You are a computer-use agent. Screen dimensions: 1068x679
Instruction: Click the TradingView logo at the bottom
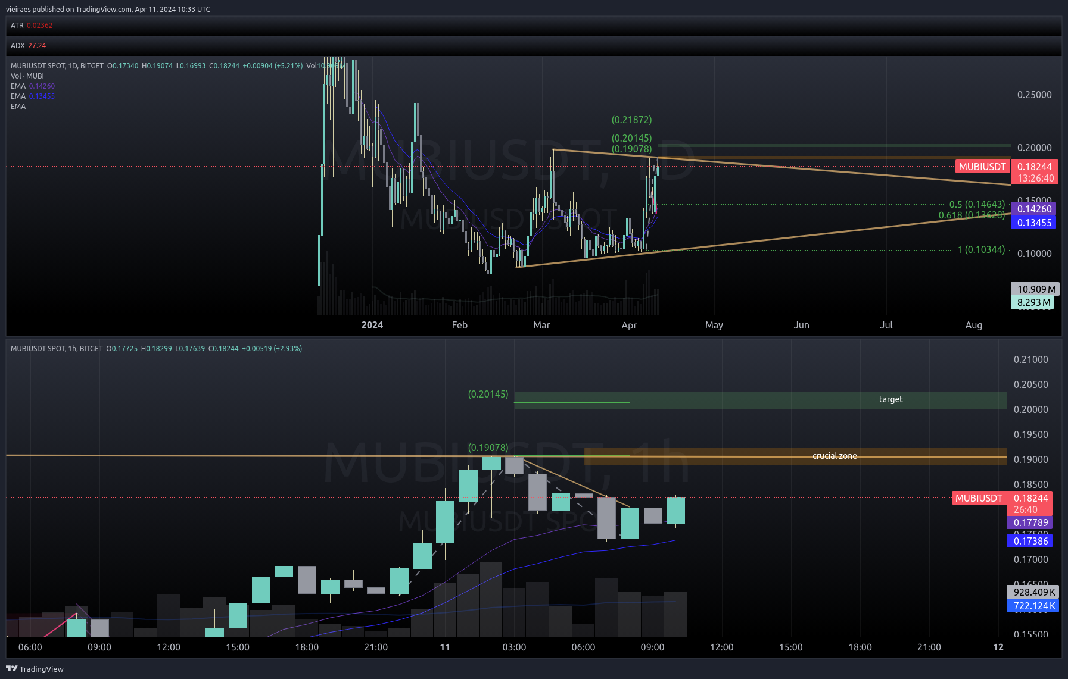pyautogui.click(x=35, y=669)
